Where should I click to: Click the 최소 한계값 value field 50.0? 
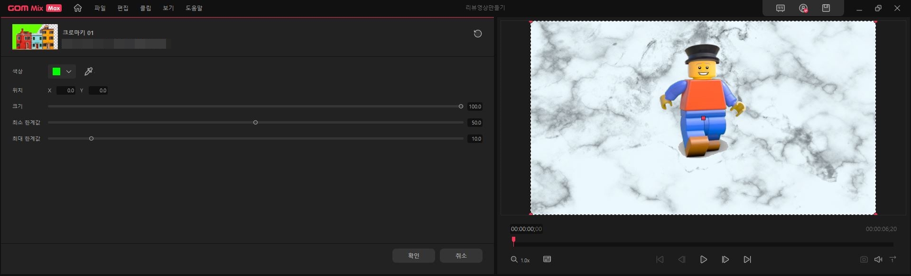click(475, 123)
